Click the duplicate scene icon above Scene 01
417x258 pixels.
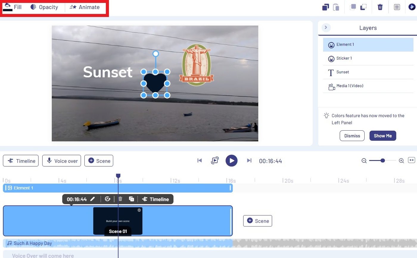(x=131, y=199)
